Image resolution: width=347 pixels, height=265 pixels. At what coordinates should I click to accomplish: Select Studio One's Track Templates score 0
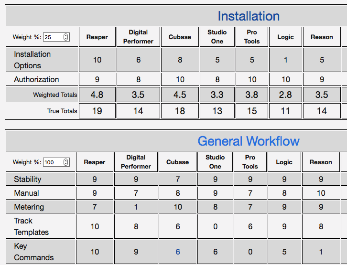point(215,226)
